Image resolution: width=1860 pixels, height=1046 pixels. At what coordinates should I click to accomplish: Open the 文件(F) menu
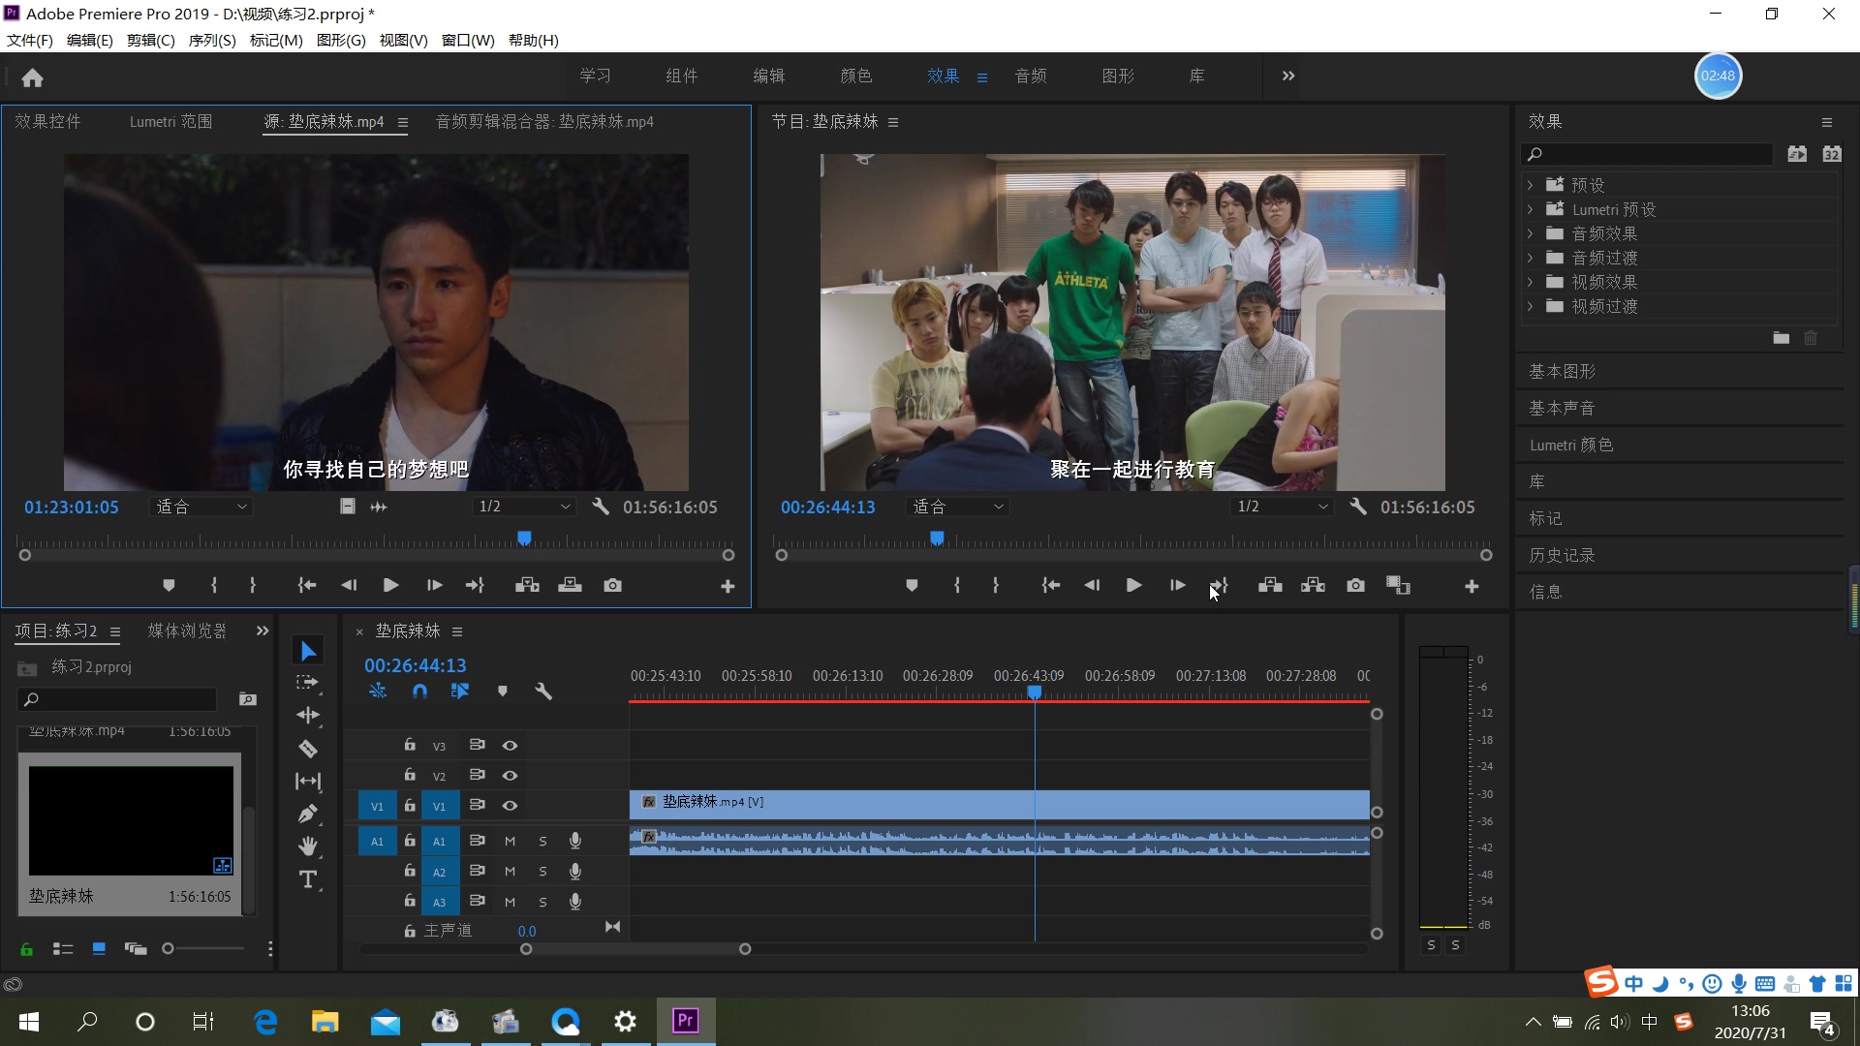click(29, 41)
